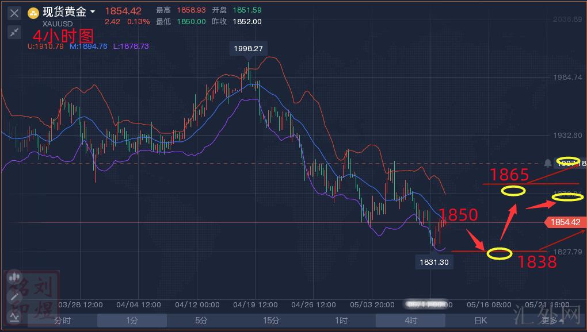Click the lower band value L:1878.73
The height and width of the screenshot is (332, 587).
(131, 47)
